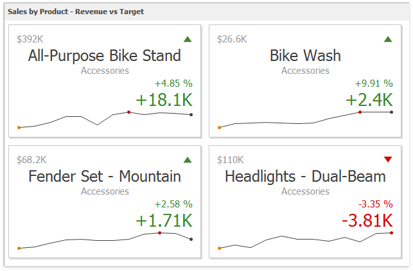This screenshot has height=271, width=413.
Task: Click green up triangle on Bike Wash card
Action: [388, 39]
